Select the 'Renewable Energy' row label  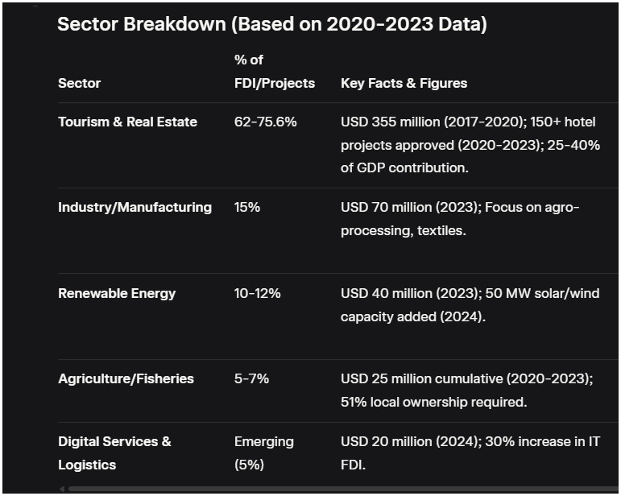(x=116, y=293)
